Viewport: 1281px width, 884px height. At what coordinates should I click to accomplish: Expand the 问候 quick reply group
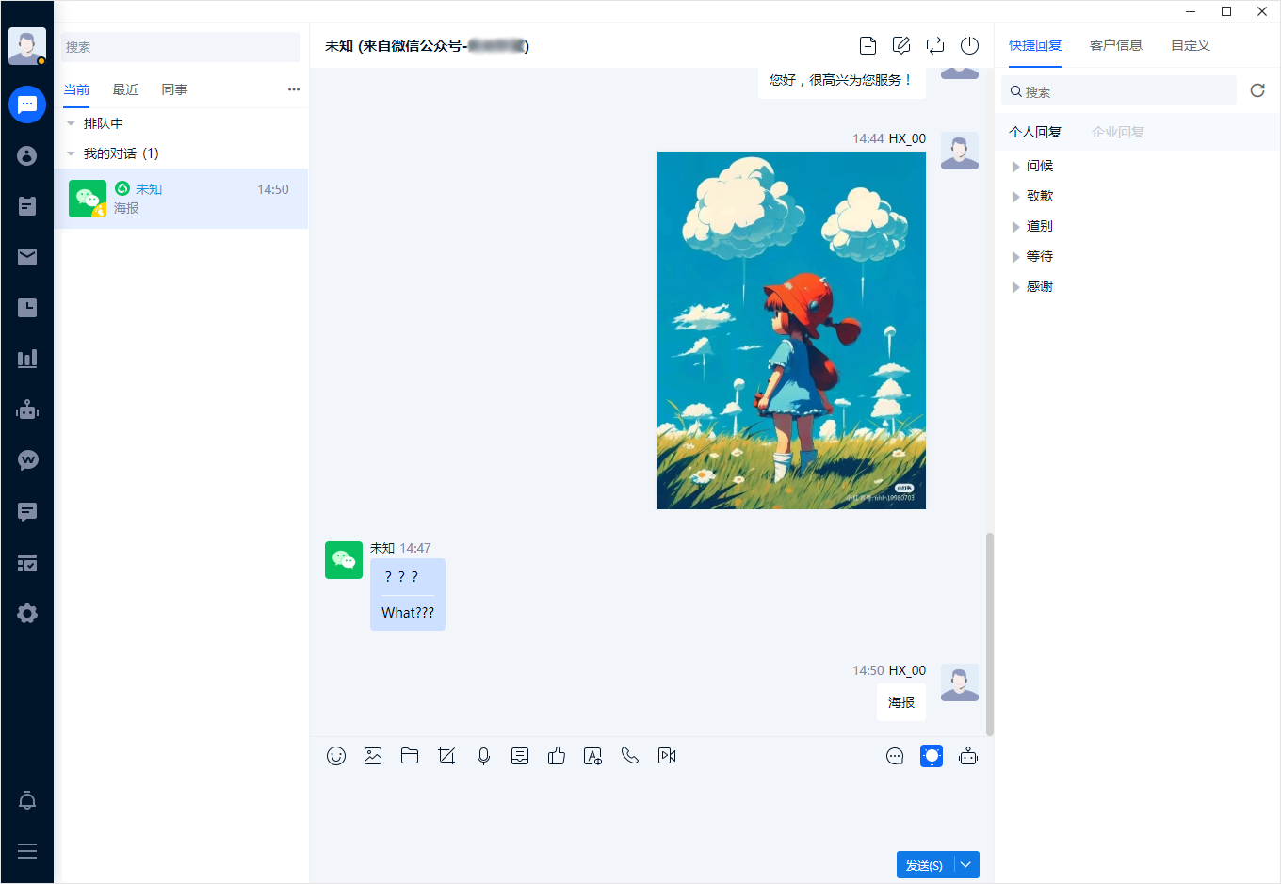click(1016, 167)
